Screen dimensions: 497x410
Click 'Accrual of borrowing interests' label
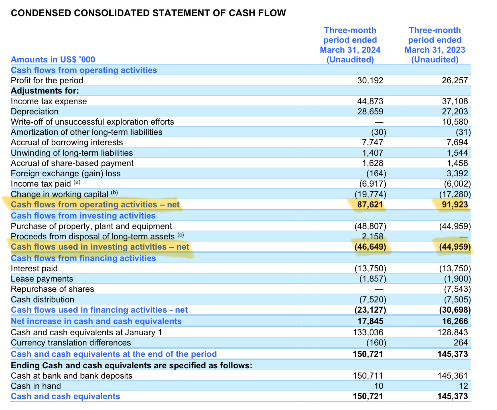[67, 142]
